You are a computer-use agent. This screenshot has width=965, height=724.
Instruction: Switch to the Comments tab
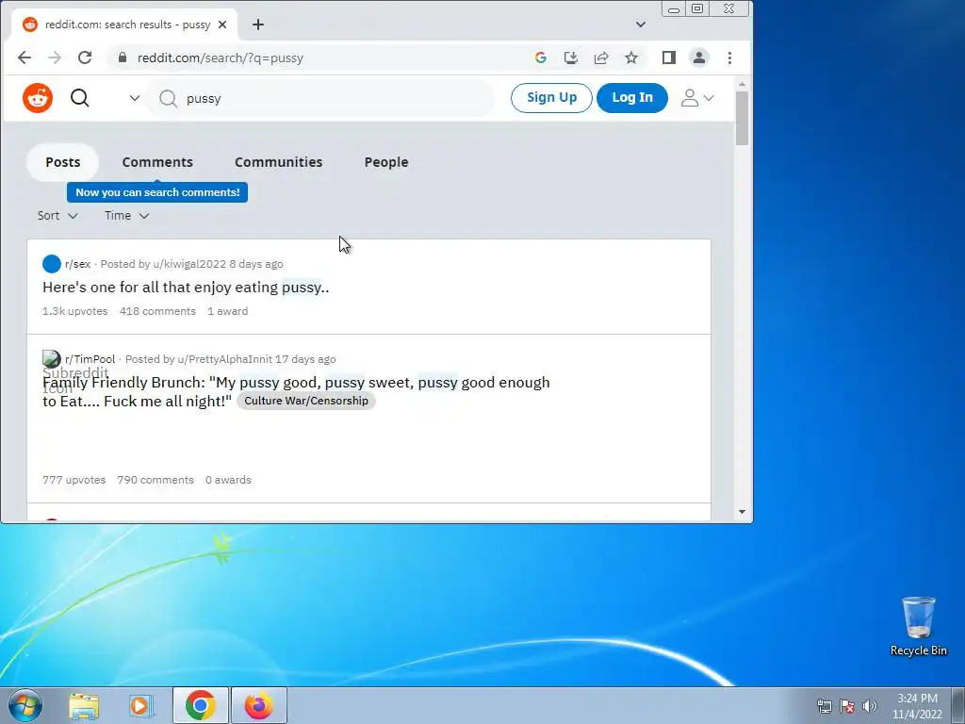(x=157, y=162)
